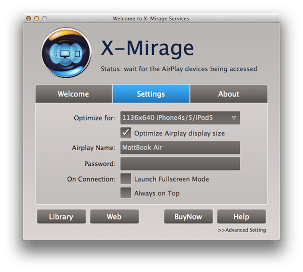Expand the Advanced Setting link
This screenshot has width=303, height=272.
point(242,230)
